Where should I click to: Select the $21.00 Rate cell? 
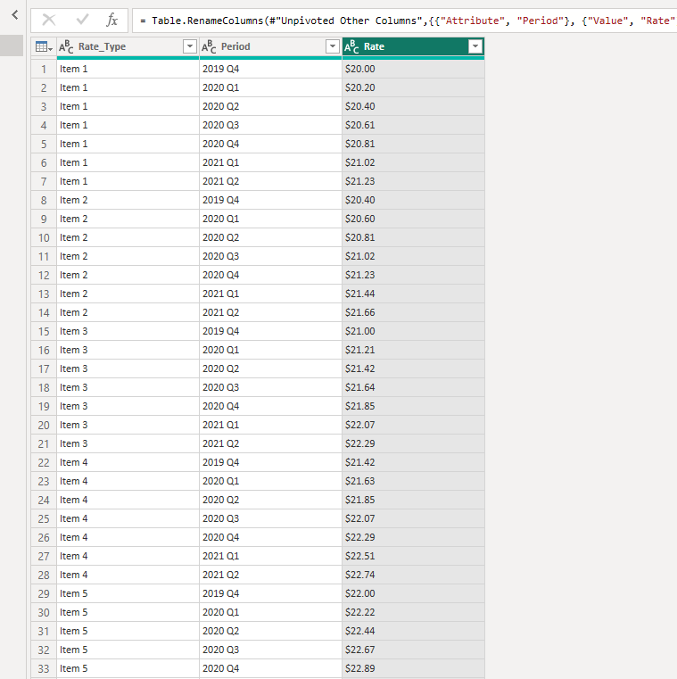pos(413,331)
